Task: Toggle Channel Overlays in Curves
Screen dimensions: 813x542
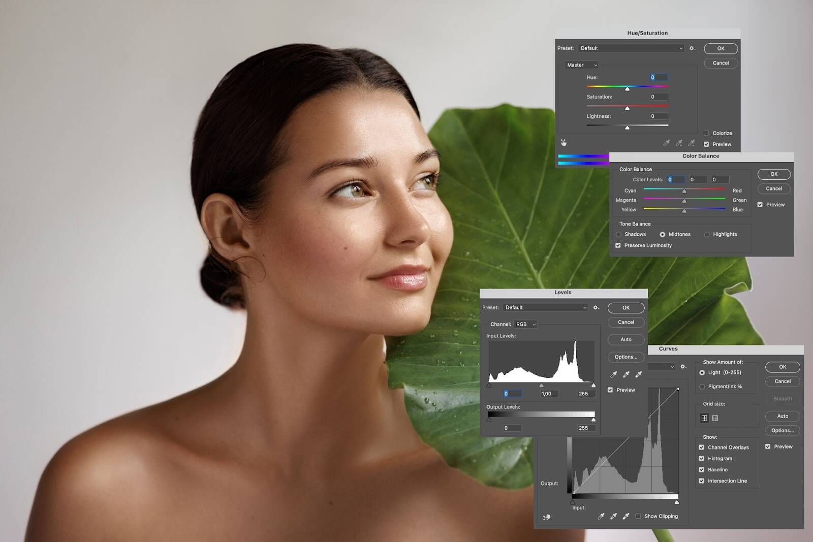Action: (702, 448)
